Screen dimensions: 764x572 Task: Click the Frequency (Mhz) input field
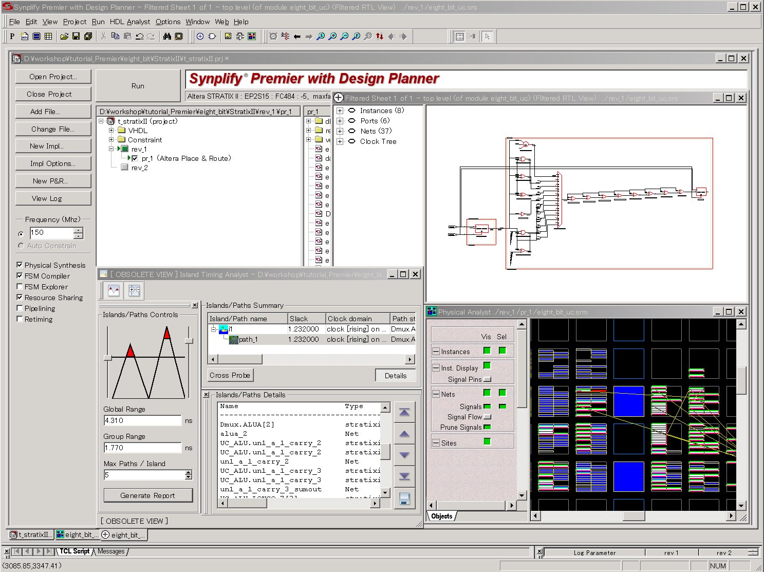tap(52, 233)
